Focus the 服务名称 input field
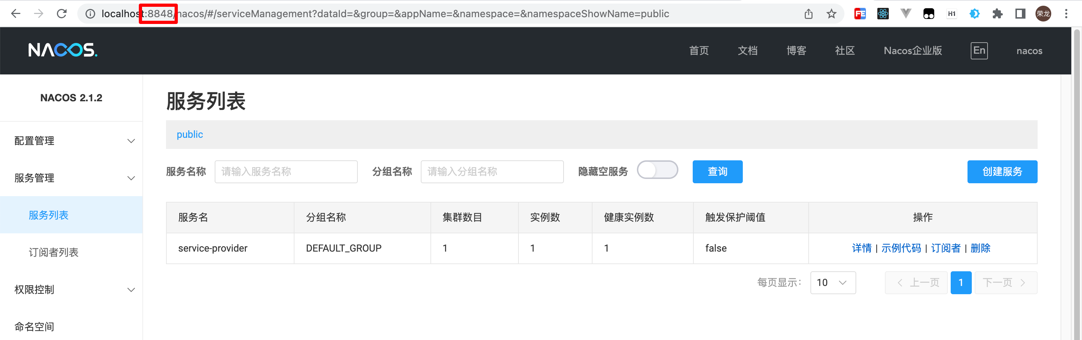 coord(286,171)
